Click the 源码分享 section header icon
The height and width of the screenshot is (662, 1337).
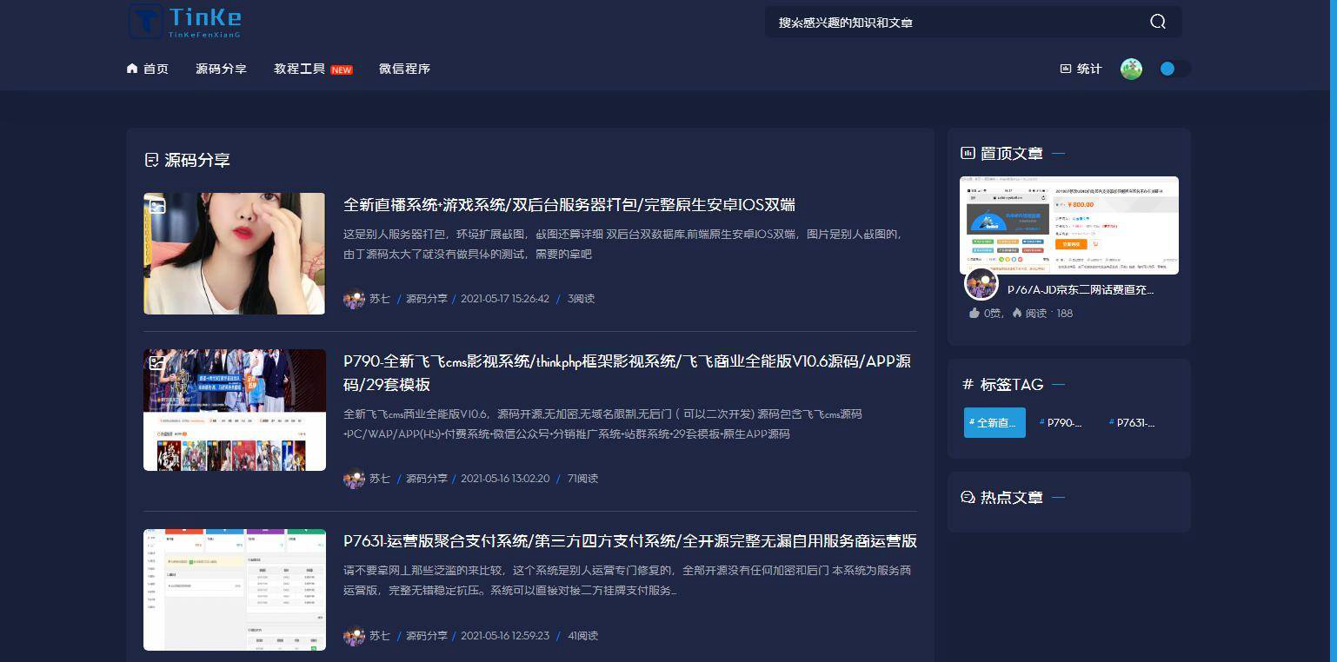(x=150, y=160)
